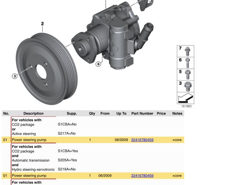The width and height of the screenshot is (246, 185).
Task: Click bolt icon number 7 in legend
Action: pos(187,51)
